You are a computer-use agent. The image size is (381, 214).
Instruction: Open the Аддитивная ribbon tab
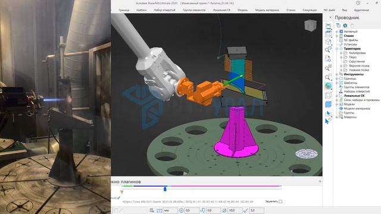coord(361,10)
